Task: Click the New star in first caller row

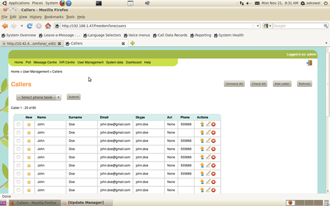Action: 29,124
